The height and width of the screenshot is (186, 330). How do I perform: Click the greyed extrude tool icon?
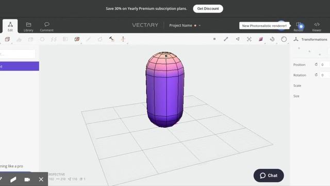coord(19,39)
